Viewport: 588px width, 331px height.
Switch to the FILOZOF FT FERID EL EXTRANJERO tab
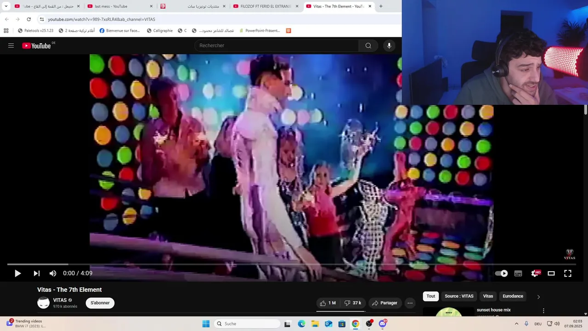pos(266,6)
